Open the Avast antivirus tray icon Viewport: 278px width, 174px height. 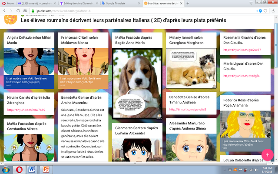(235, 170)
